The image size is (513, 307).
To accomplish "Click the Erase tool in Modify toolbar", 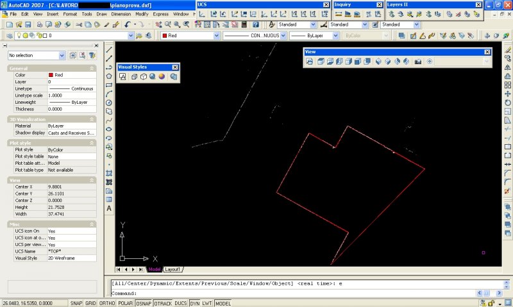I will tap(507, 50).
